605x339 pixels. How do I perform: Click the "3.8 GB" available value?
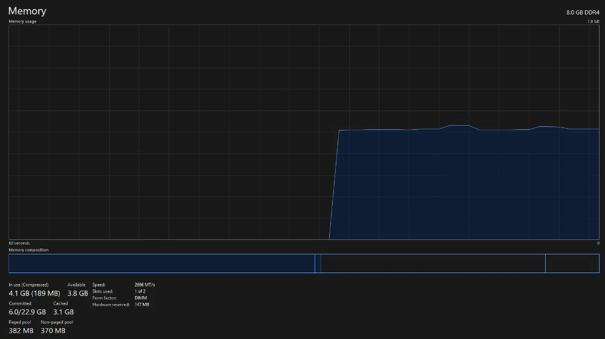tap(77, 293)
